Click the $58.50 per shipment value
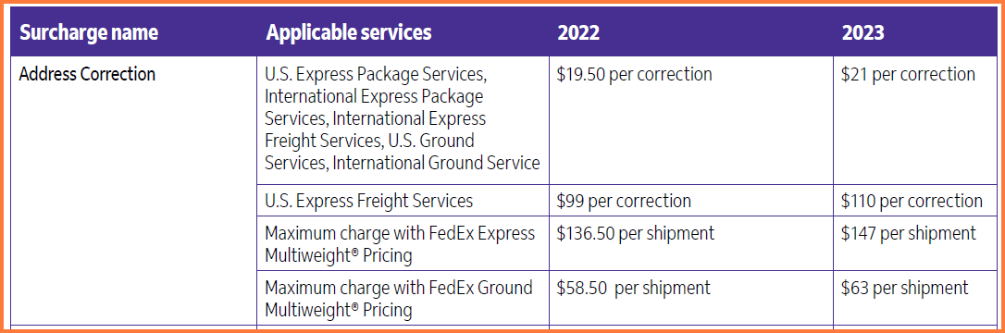The image size is (1005, 333). tap(634, 289)
